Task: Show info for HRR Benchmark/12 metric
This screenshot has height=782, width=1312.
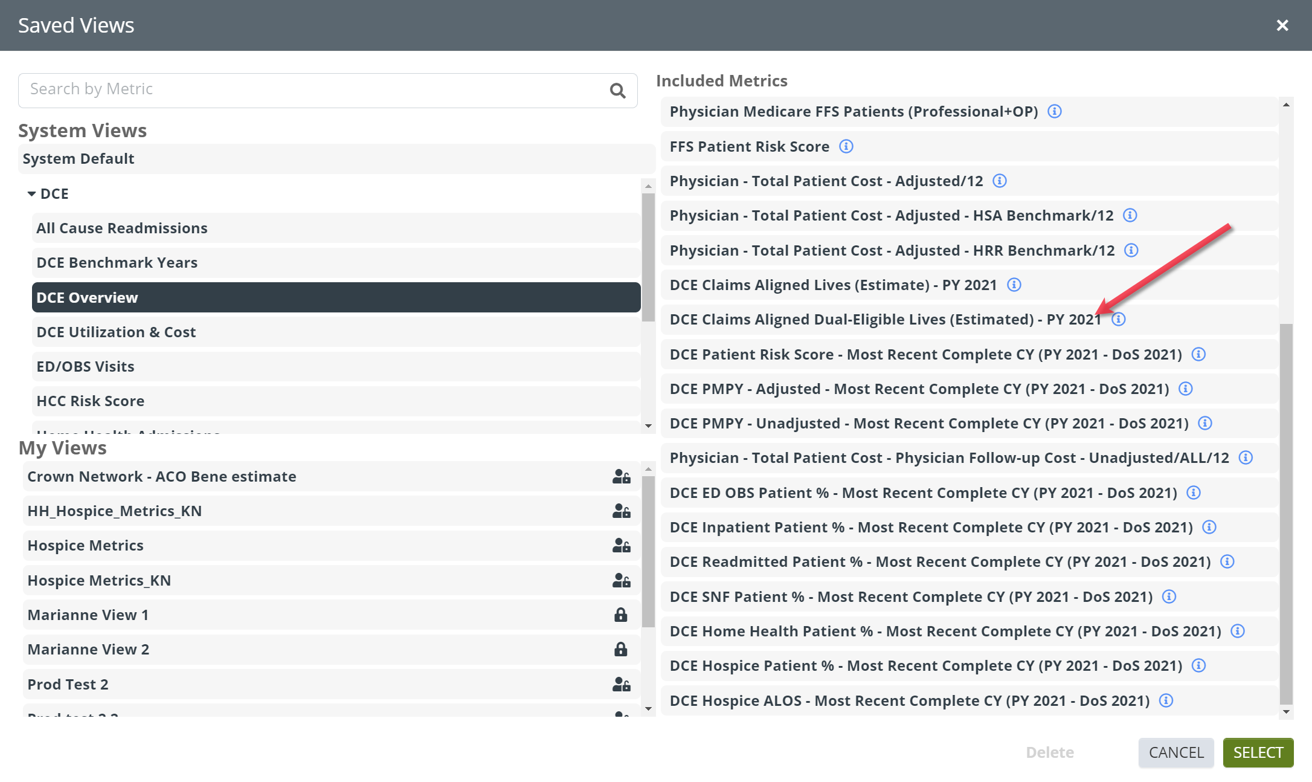Action: tap(1131, 250)
